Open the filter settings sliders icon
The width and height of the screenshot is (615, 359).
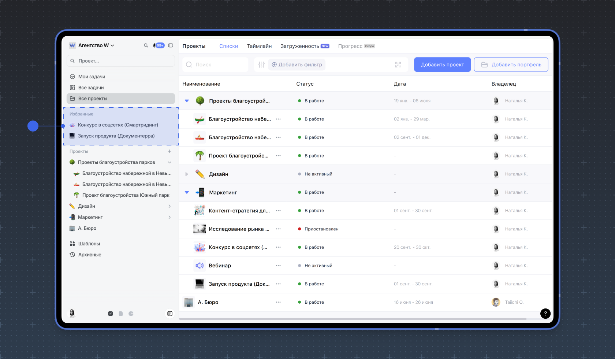coord(261,64)
